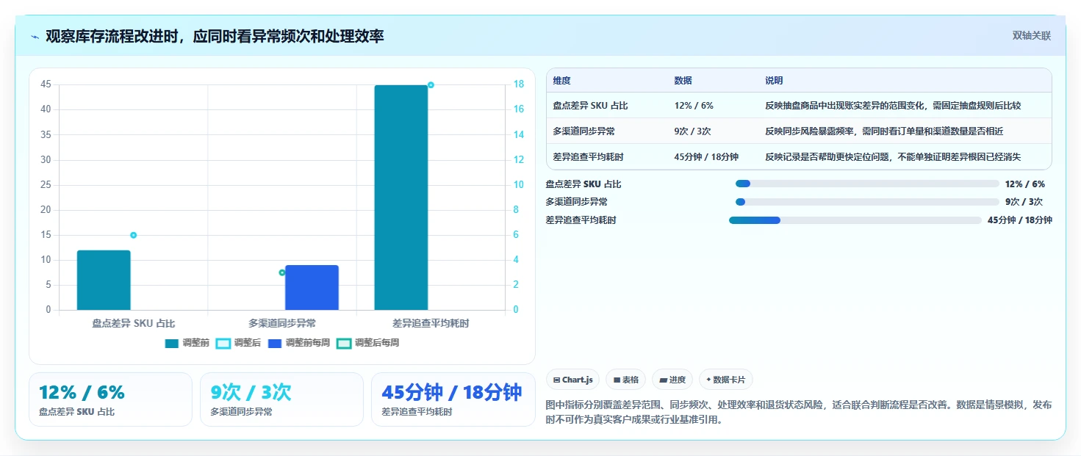The image size is (1081, 456).
Task: Click the 进度 tag chip
Action: point(672,380)
